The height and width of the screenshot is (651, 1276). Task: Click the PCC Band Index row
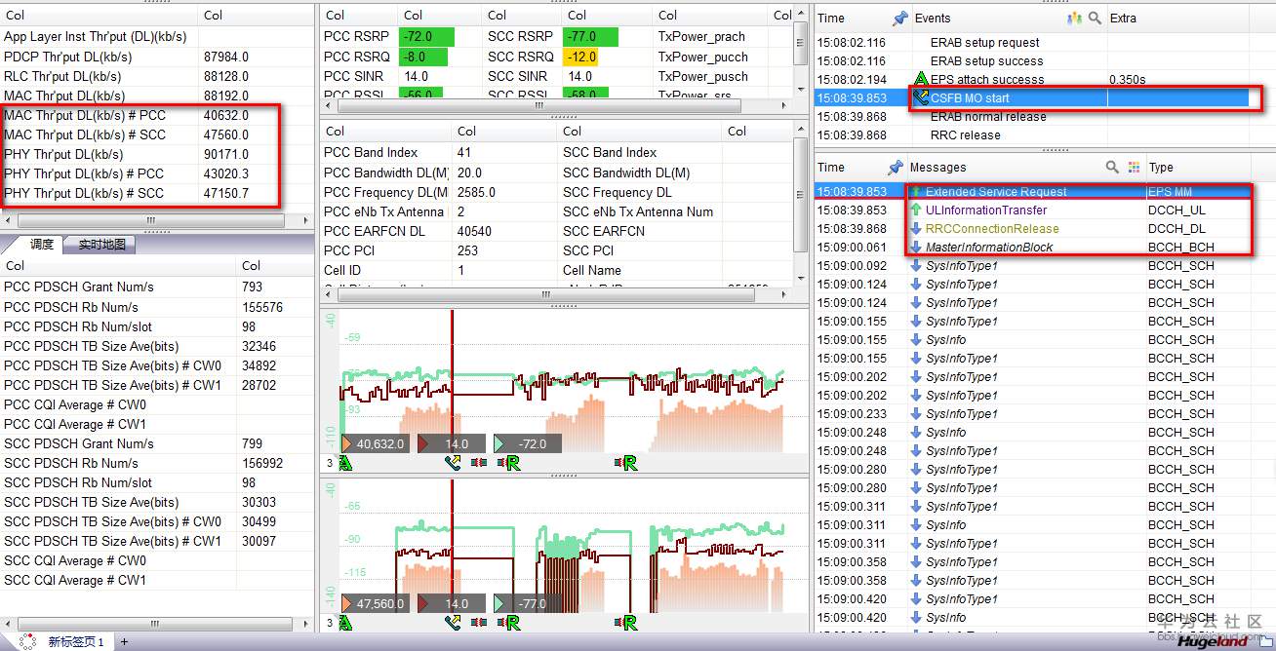[x=556, y=153]
